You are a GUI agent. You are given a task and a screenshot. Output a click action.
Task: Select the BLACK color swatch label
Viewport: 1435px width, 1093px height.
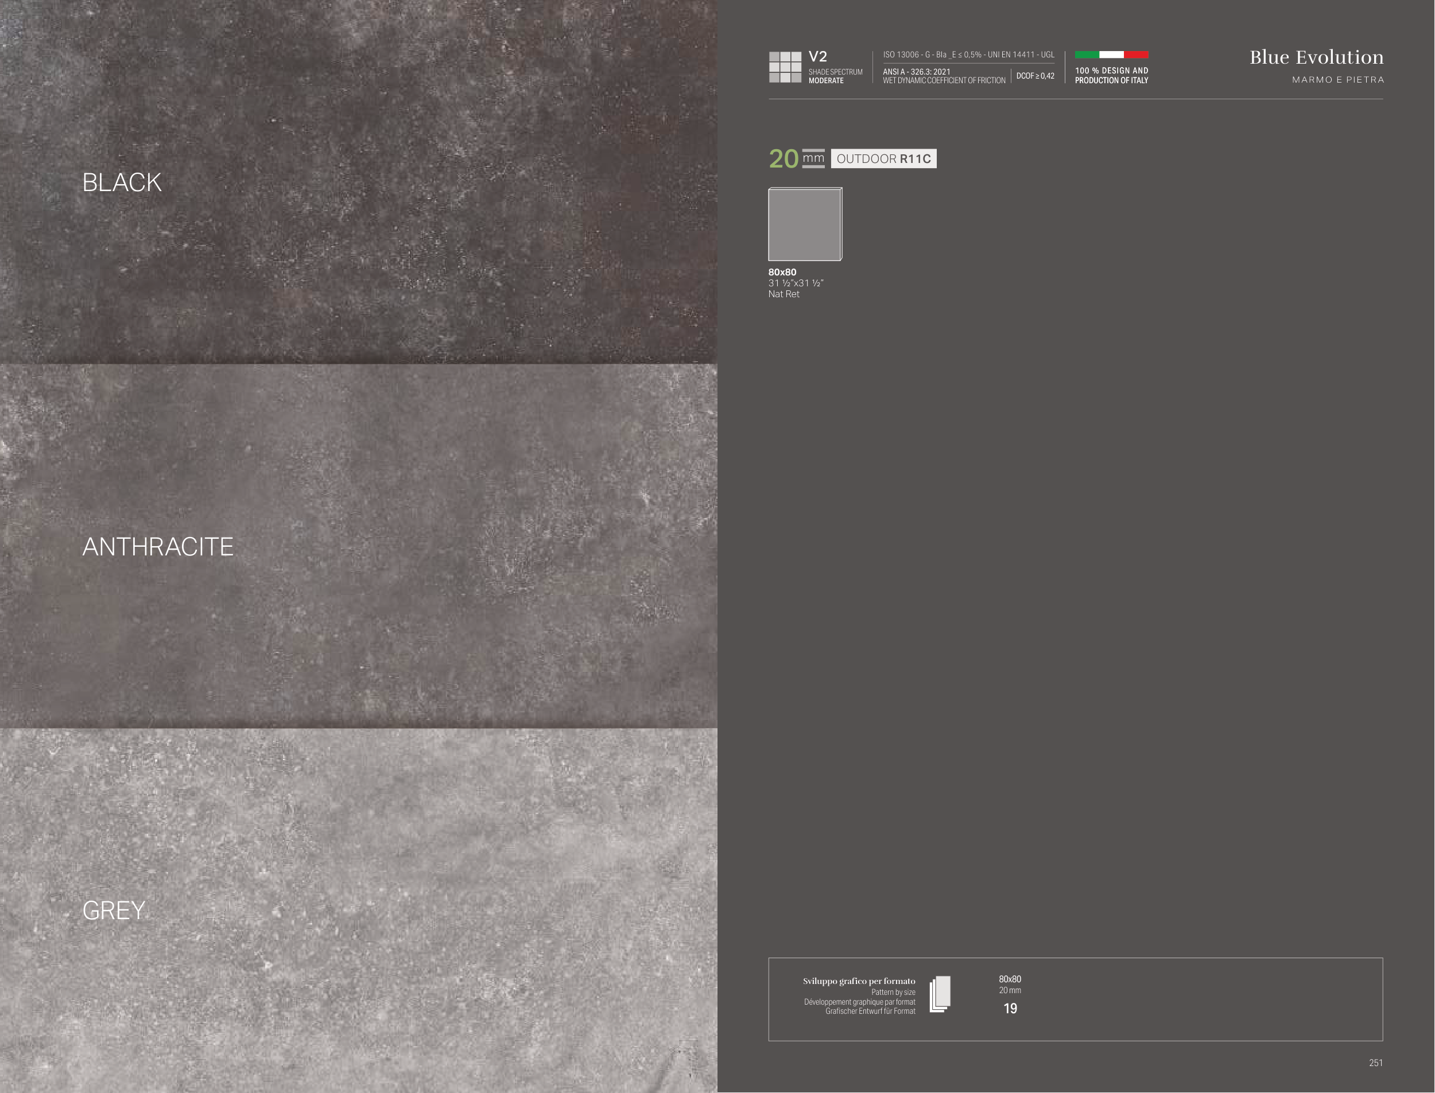point(122,183)
